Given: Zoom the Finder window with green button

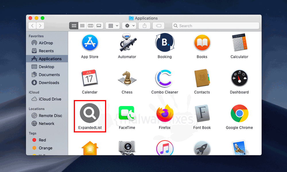Looking at the screenshot, I should (42, 18).
